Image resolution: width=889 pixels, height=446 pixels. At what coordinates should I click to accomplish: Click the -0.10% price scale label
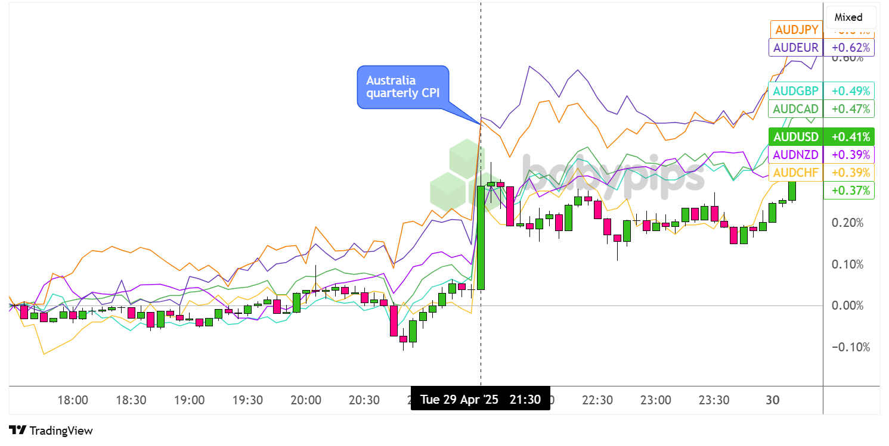(847, 347)
